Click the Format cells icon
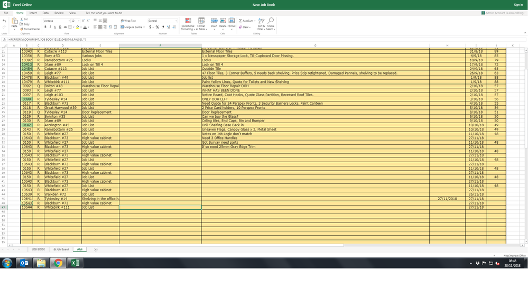Screen dimensions: 528x297 (231, 21)
